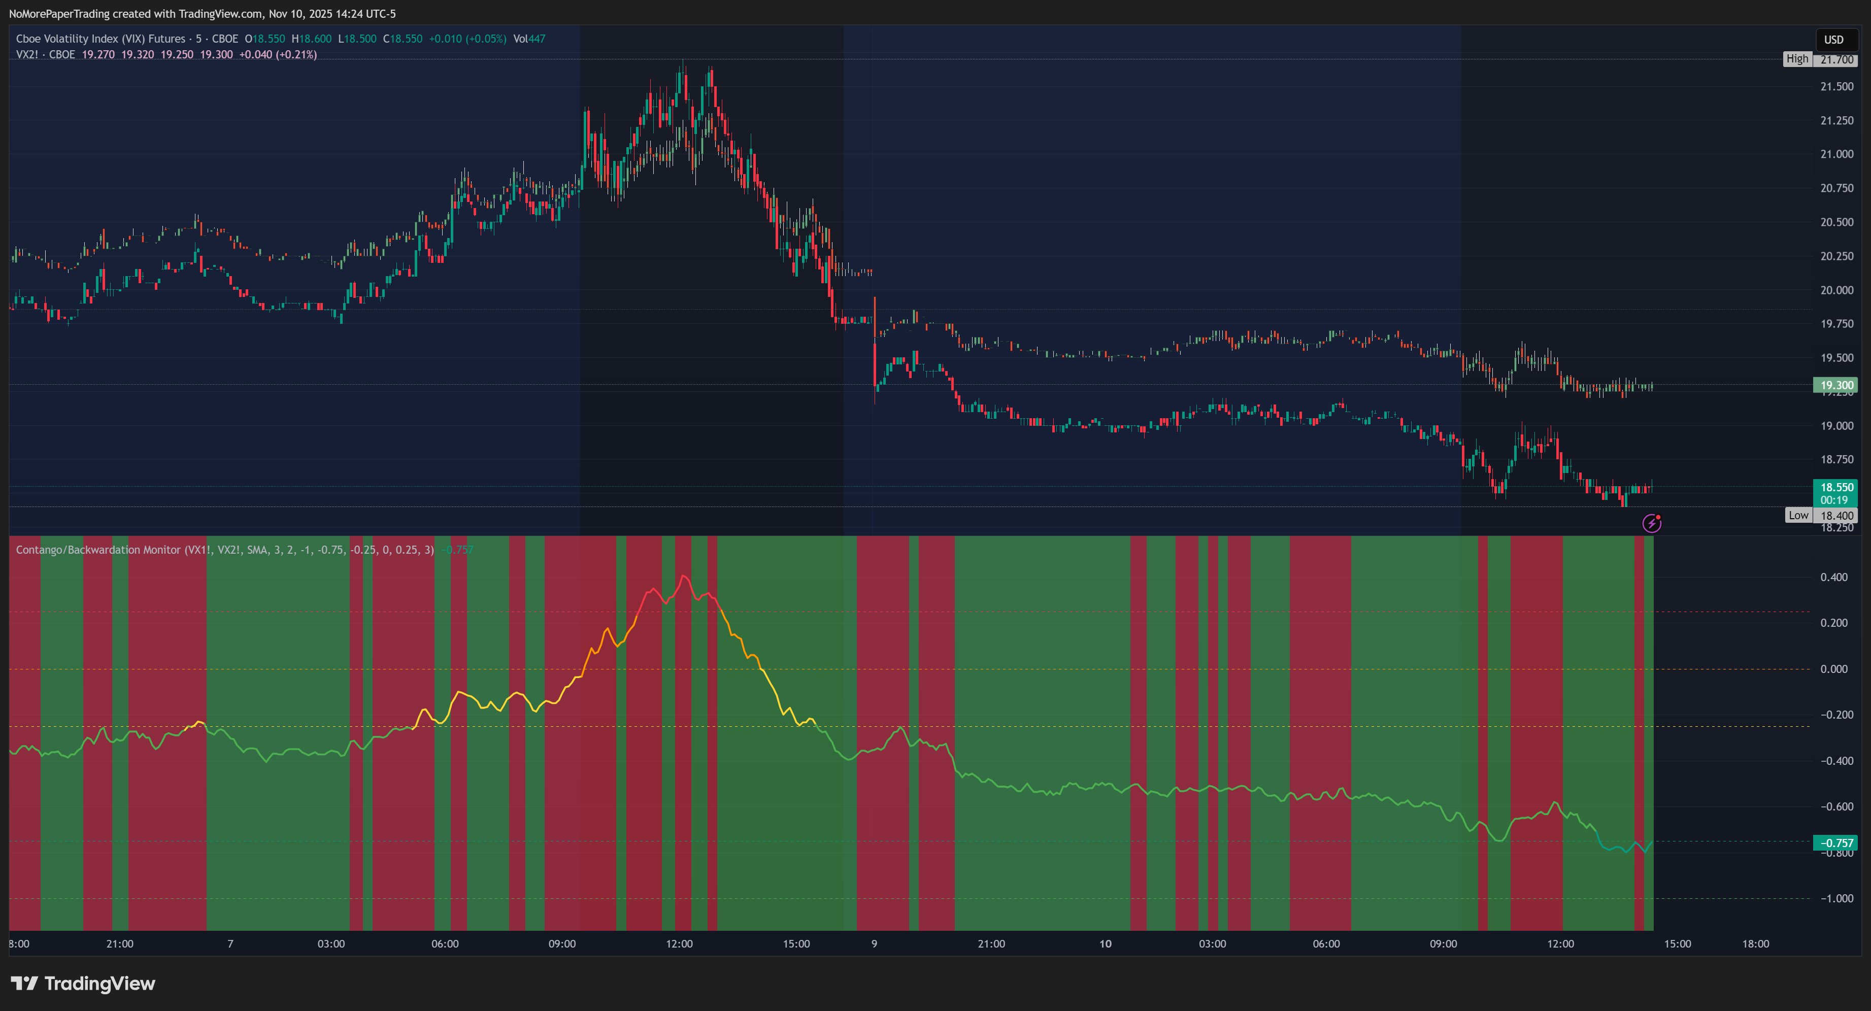1871x1011 pixels.
Task: Click the 19.000 price axis label
Action: 1837,426
